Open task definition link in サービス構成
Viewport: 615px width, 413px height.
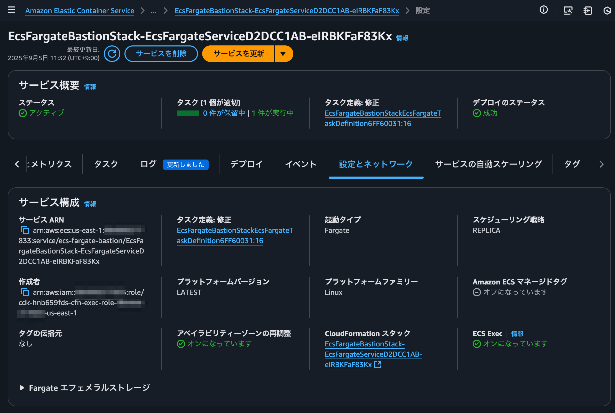click(x=235, y=236)
